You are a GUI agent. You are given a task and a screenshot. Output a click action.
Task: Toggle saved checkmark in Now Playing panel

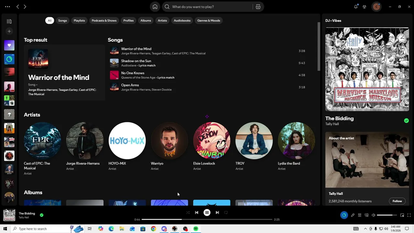[407, 121]
